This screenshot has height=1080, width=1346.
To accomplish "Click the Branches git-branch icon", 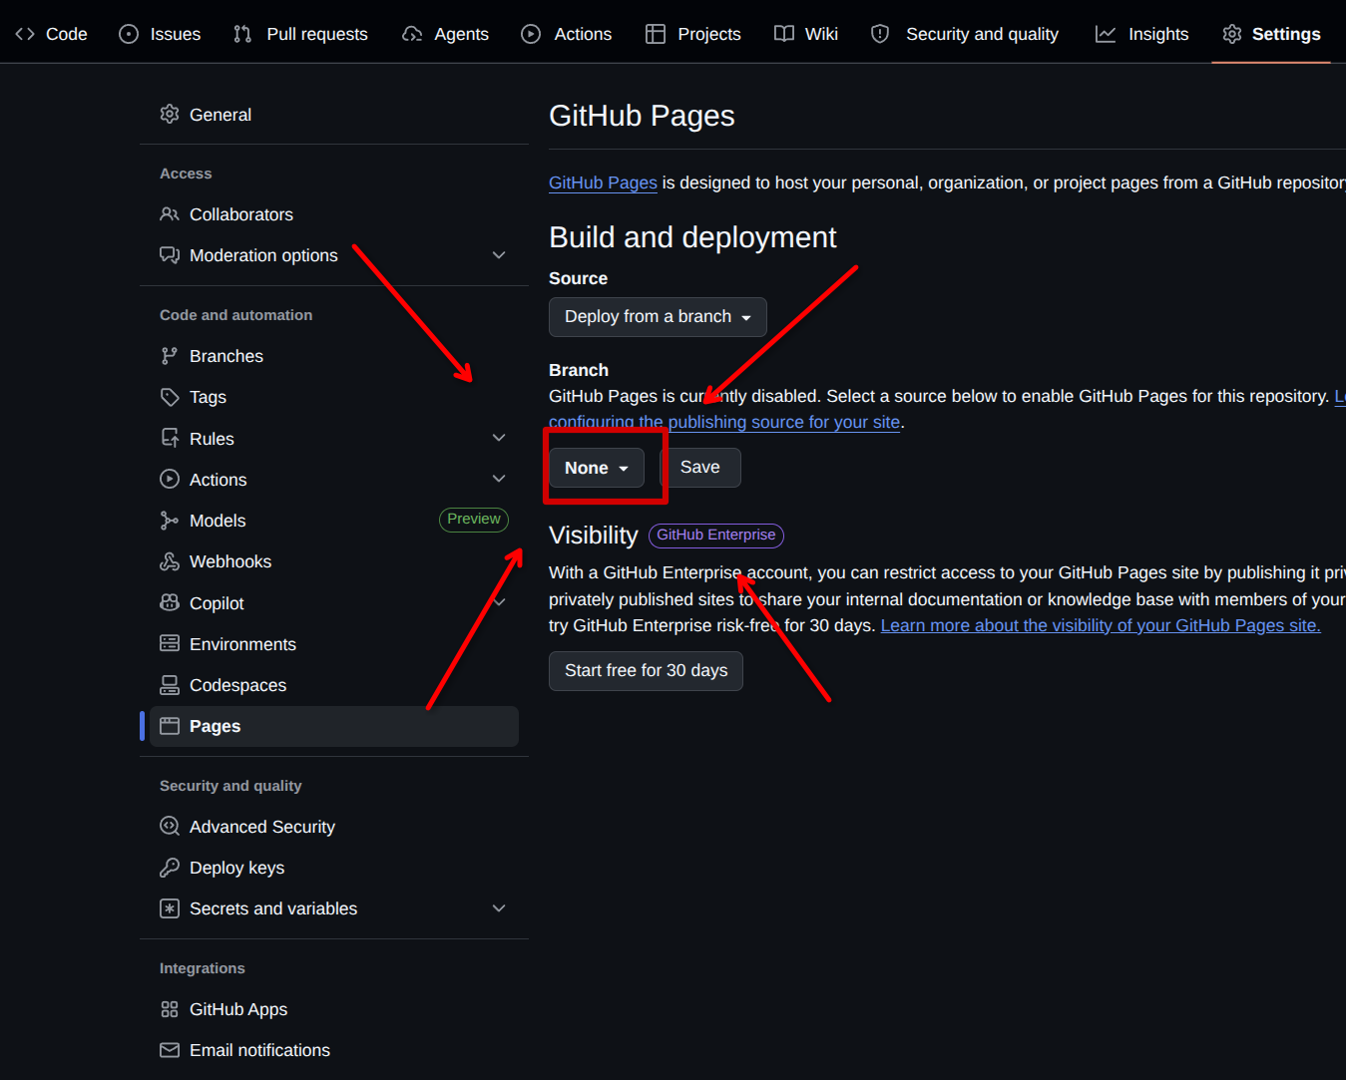I will [170, 356].
